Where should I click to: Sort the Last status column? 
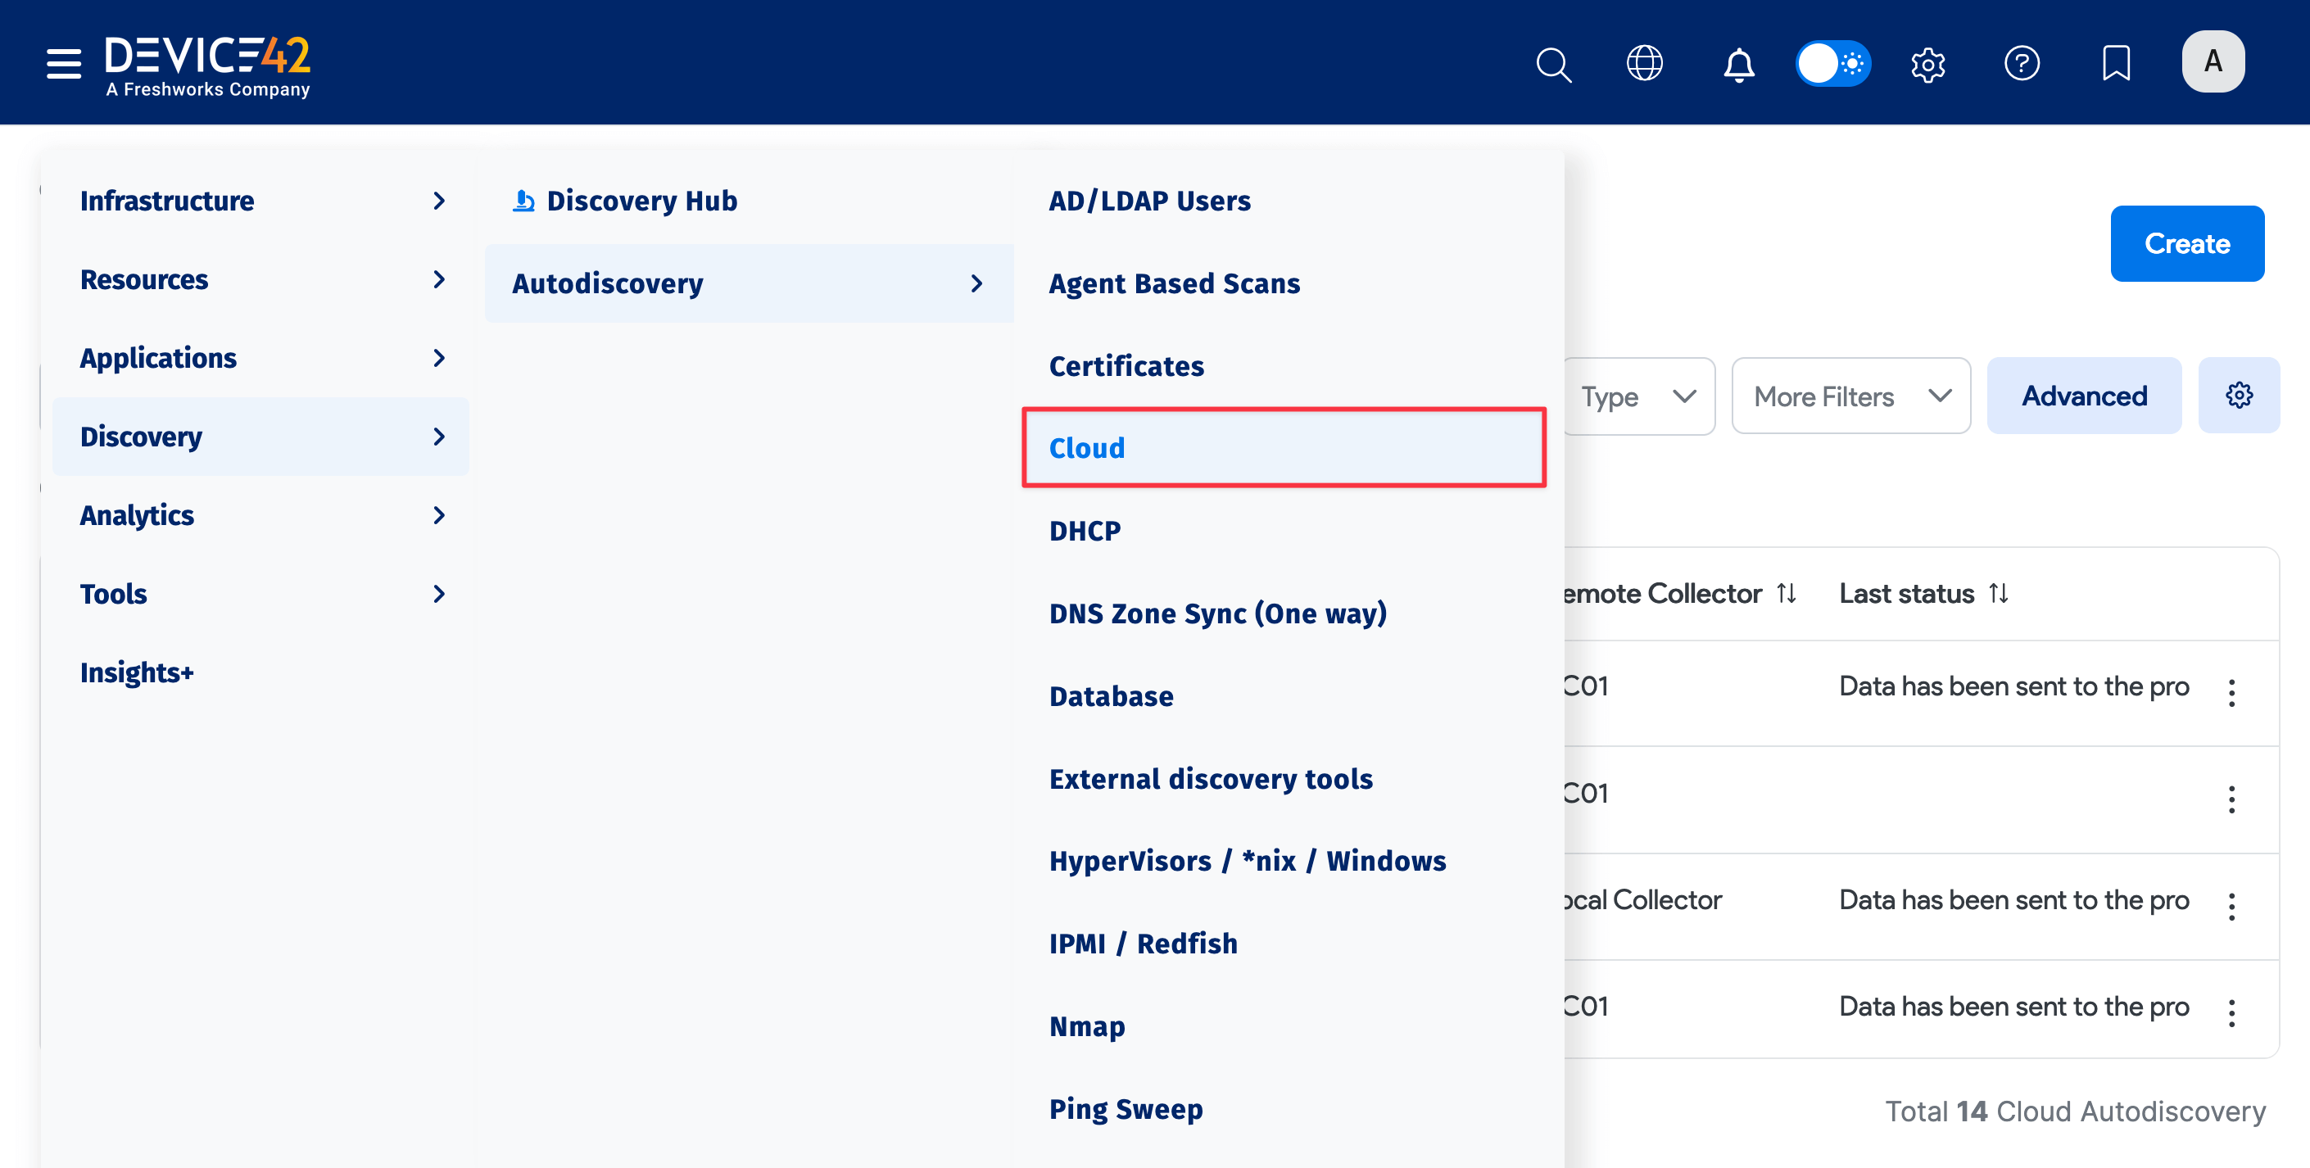pyautogui.click(x=1997, y=592)
